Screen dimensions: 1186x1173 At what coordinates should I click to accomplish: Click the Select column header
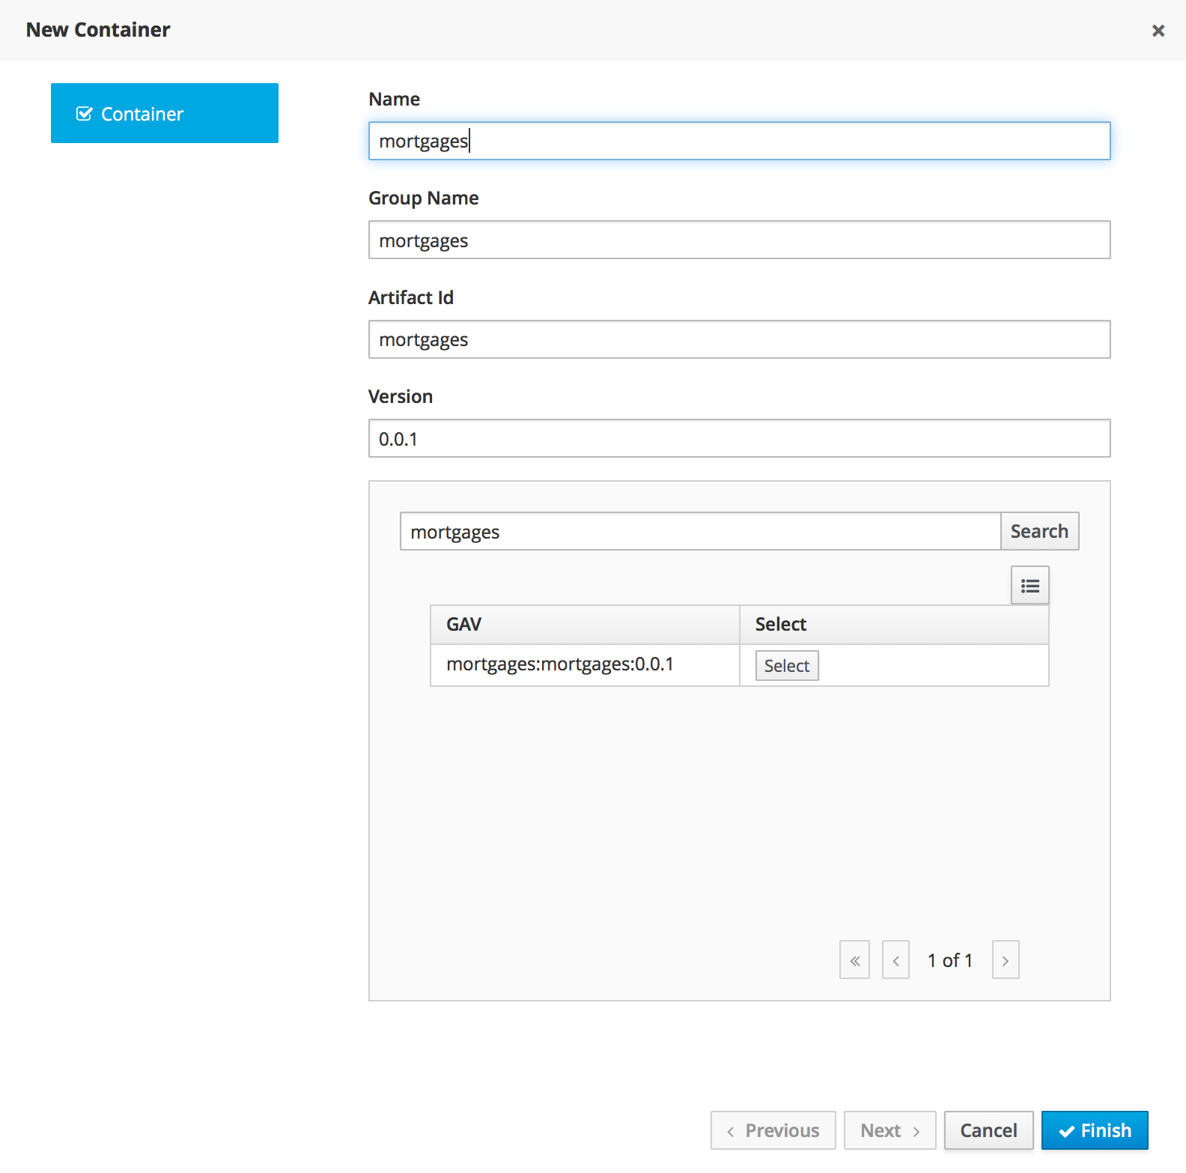point(893,625)
